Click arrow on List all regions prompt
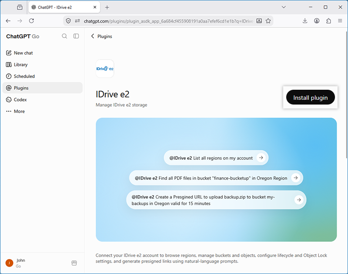Image resolution: width=348 pixels, height=274 pixels. click(x=261, y=158)
